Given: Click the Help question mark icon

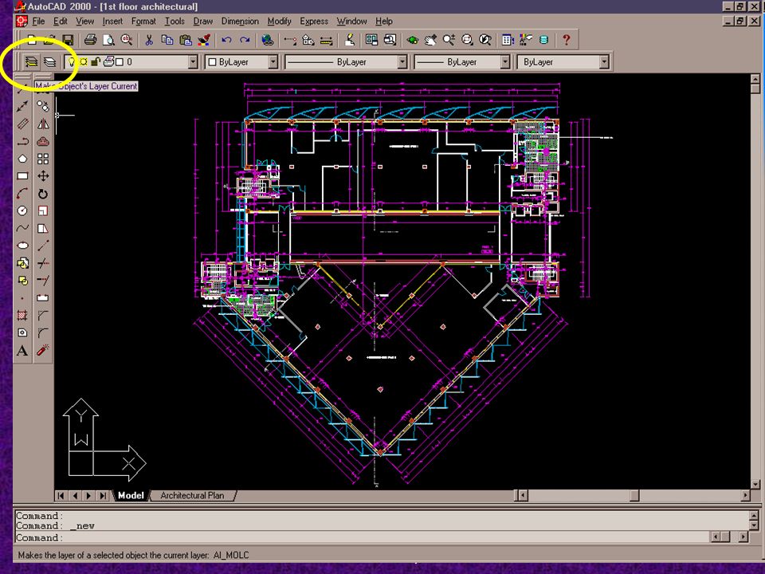Looking at the screenshot, I should tap(566, 40).
